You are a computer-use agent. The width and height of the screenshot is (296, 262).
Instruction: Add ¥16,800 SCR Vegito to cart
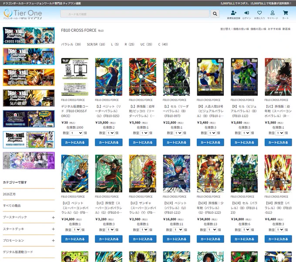pyautogui.click(x=176, y=239)
